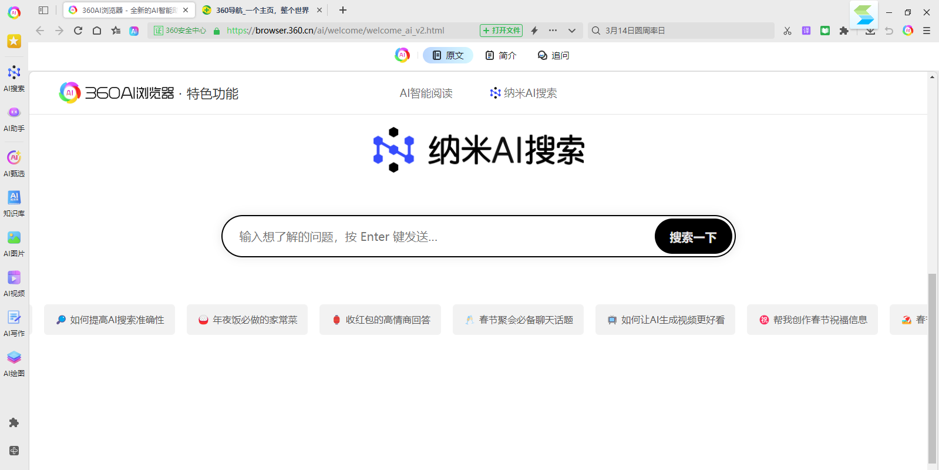939x470 pixels.
Task: Click the green layered app icon top-right
Action: coord(864,14)
